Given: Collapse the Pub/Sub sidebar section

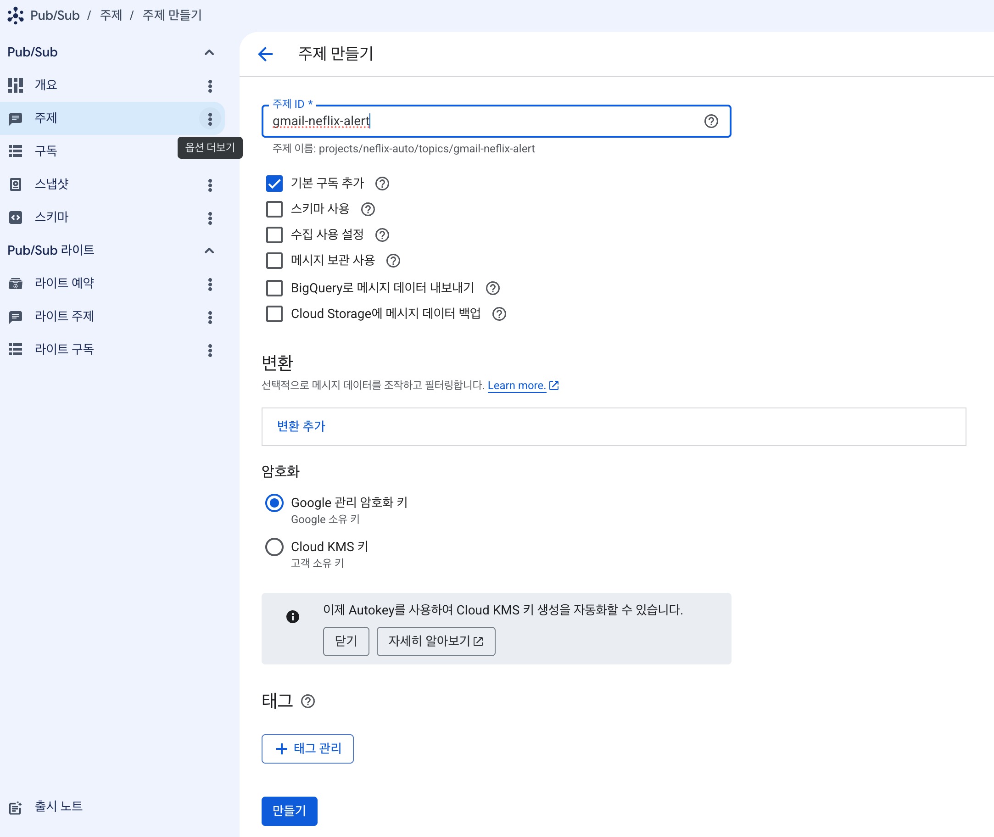Looking at the screenshot, I should tap(209, 52).
